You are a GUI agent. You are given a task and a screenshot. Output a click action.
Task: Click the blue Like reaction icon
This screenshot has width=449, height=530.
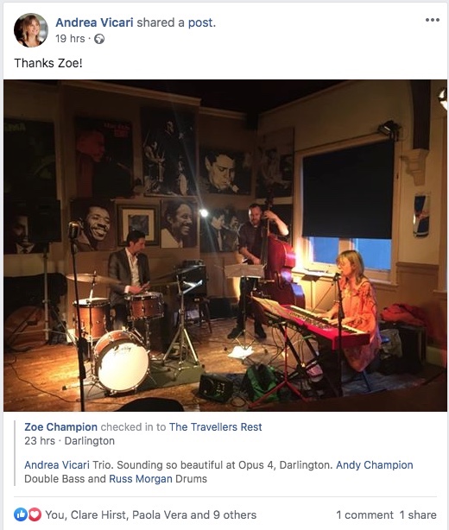[x=20, y=514]
